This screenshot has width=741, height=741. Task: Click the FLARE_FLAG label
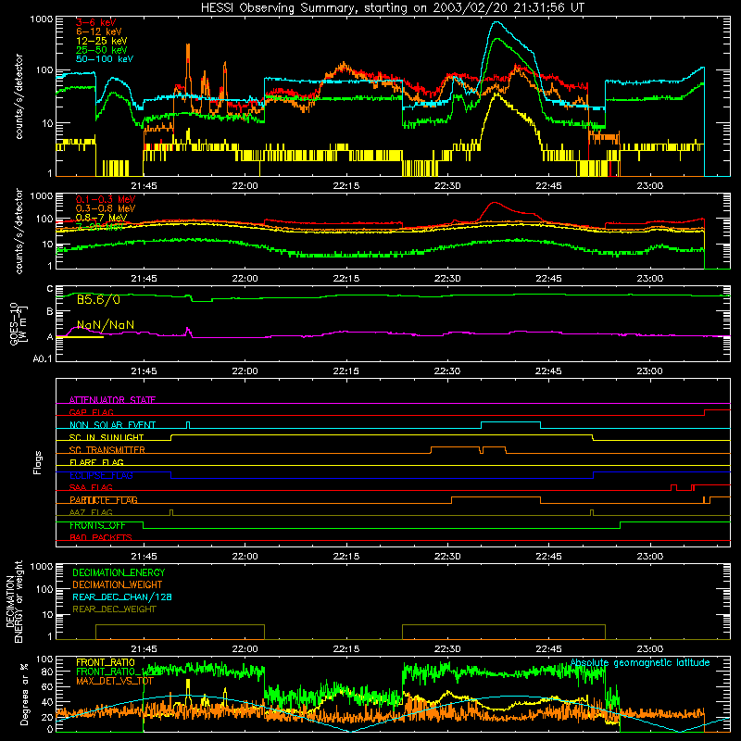click(x=96, y=462)
